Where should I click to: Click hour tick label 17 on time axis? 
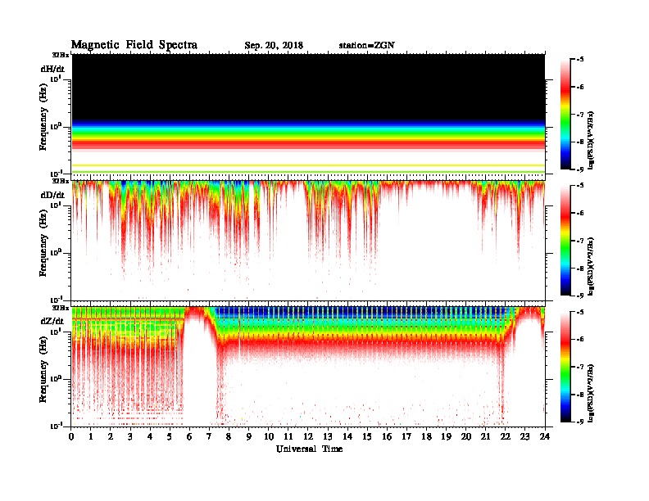point(406,436)
